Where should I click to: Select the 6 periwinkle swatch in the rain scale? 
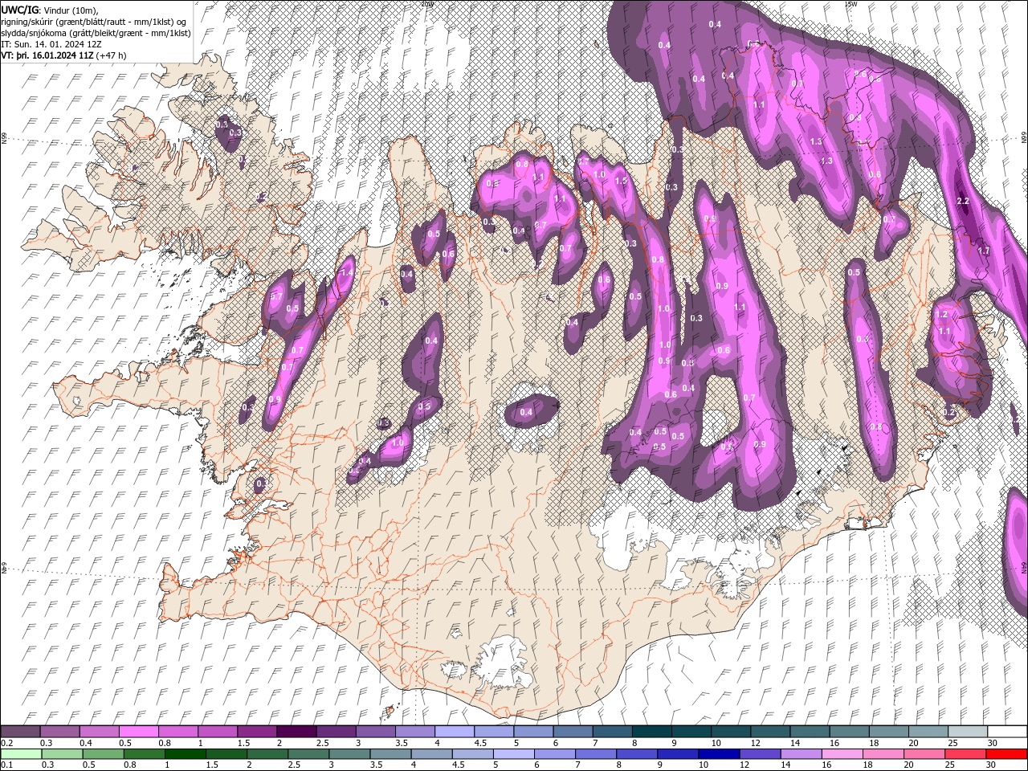pos(554,754)
